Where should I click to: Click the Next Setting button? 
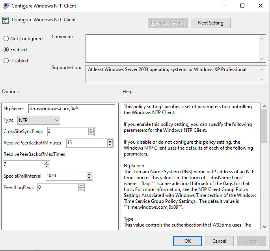click(210, 23)
